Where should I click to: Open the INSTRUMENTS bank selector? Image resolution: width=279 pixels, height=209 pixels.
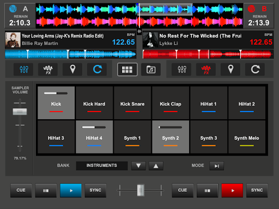102,165
